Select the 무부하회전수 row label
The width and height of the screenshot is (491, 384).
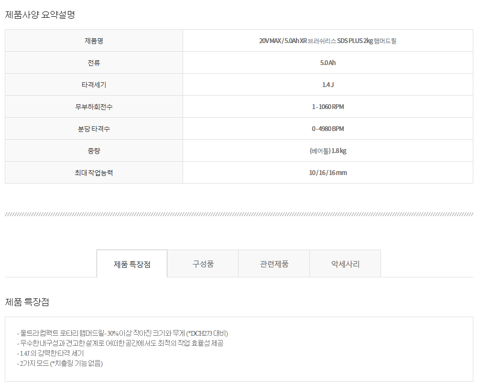coord(94,107)
